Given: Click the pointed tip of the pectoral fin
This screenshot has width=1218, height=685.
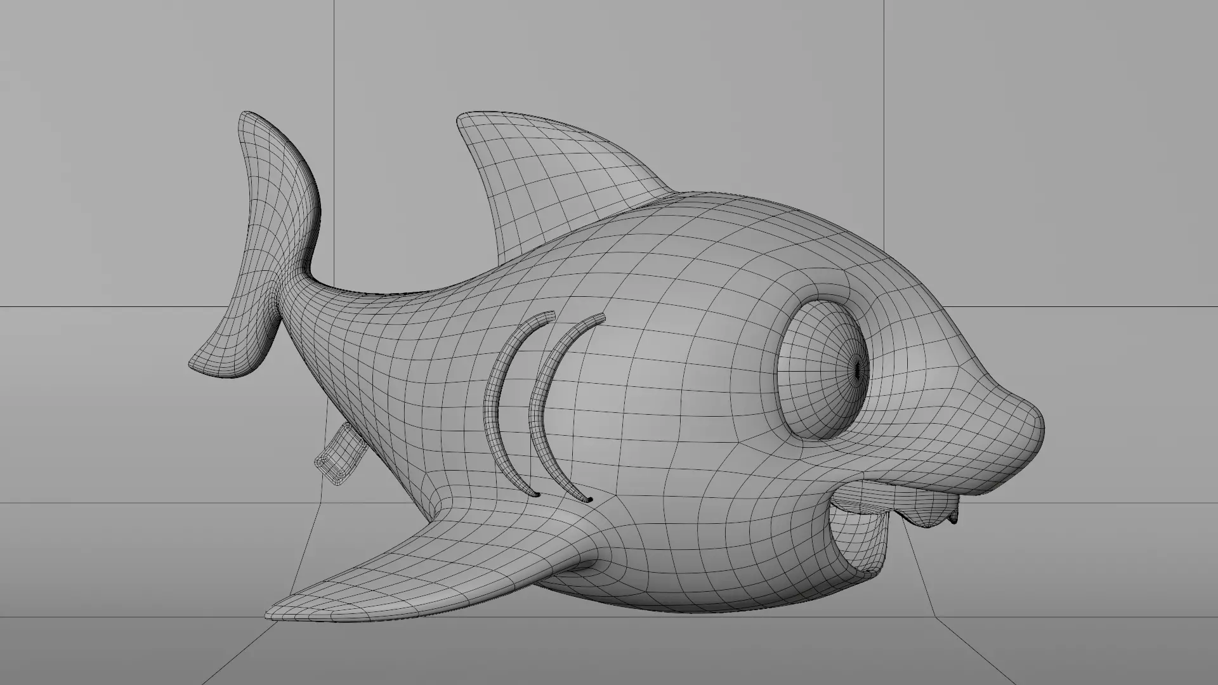Looking at the screenshot, I should (273, 612).
